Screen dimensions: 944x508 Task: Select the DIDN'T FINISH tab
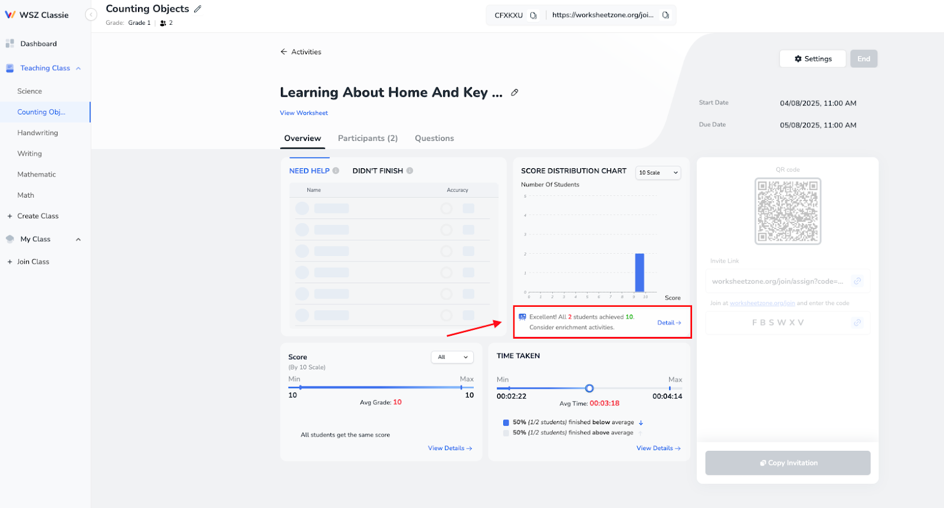point(378,171)
